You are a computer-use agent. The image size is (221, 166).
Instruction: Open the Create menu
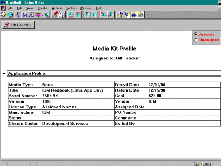click(42, 8)
